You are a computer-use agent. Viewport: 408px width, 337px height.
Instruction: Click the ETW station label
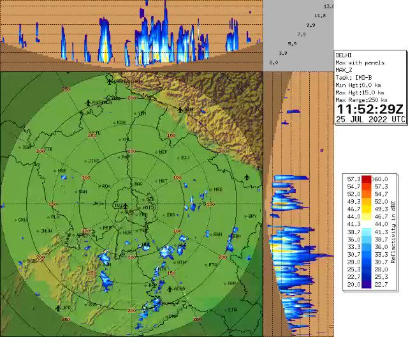[232, 310]
